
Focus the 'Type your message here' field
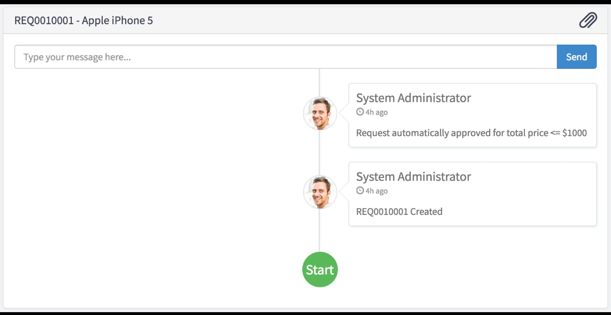tap(286, 57)
